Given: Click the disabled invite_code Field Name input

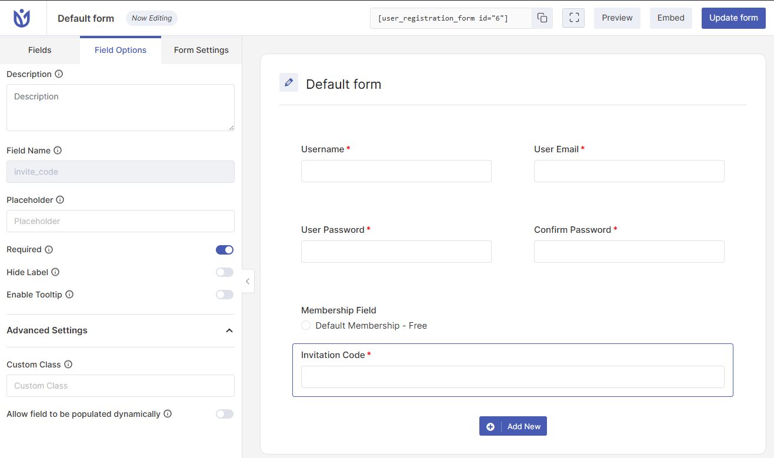Looking at the screenshot, I should 121,172.
